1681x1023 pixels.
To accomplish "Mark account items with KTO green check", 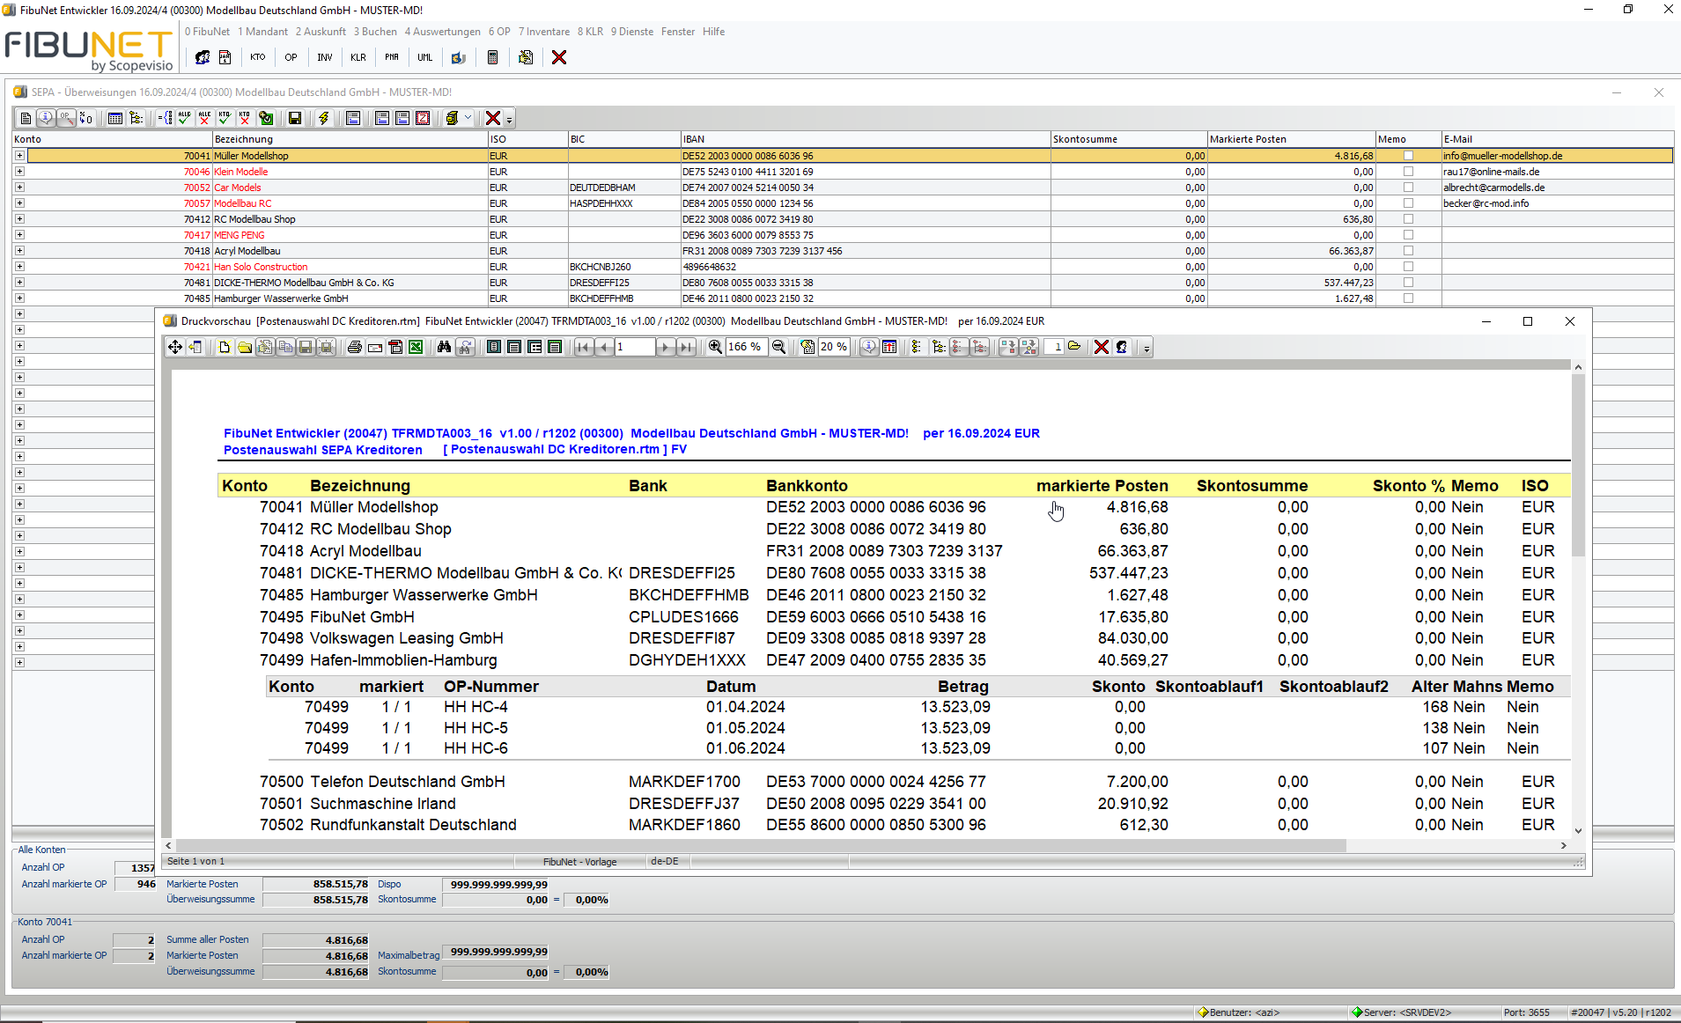I will tap(225, 118).
